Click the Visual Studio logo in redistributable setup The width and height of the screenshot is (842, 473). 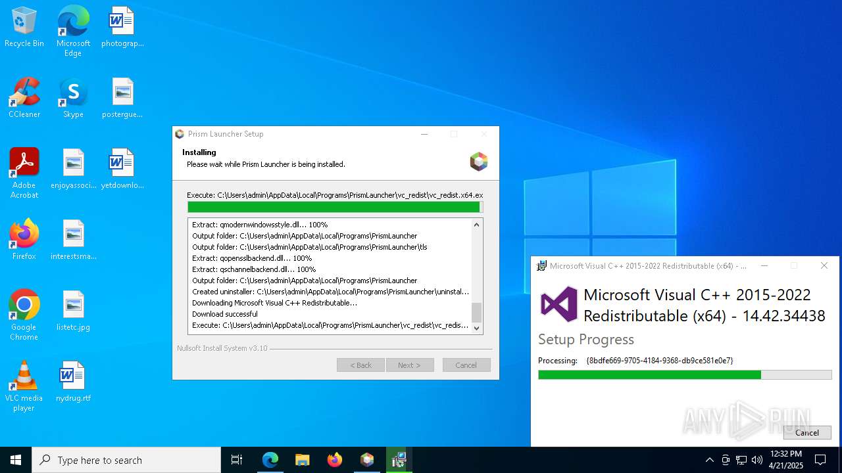558,304
